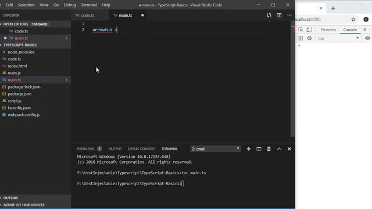Open the JavaScript context 'top' dropdown

(338, 38)
